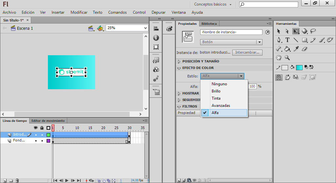This screenshot has width=336, height=183.
Task: Choose Ninguno from the style list
Action: tap(224, 84)
